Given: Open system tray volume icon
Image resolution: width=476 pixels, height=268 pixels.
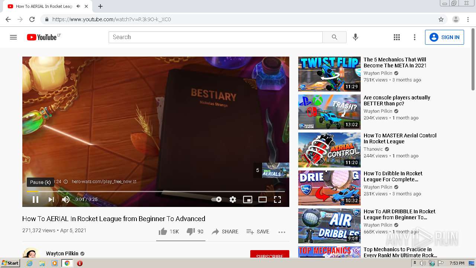Looking at the screenshot, I should pyautogui.click(x=423, y=263).
